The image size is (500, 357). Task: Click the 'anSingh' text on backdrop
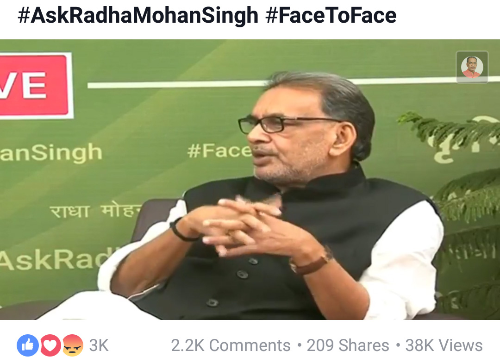(51, 153)
